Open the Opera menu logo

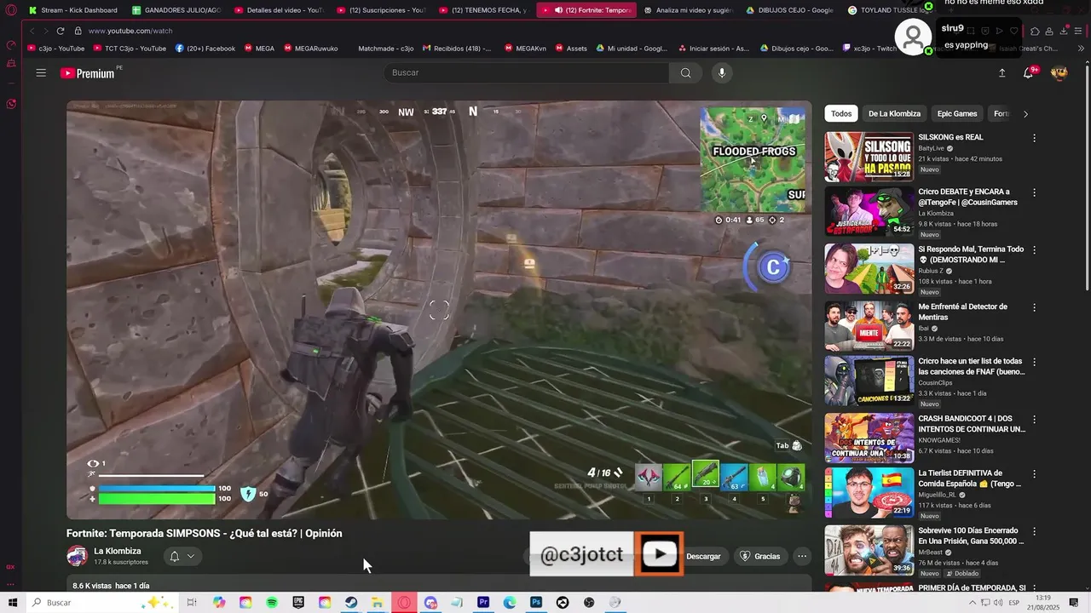pos(11,10)
